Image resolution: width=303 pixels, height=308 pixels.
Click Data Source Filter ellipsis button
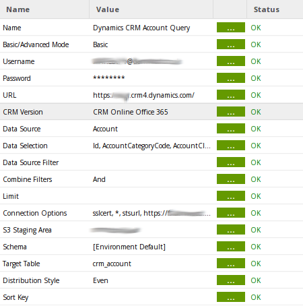coord(231,162)
